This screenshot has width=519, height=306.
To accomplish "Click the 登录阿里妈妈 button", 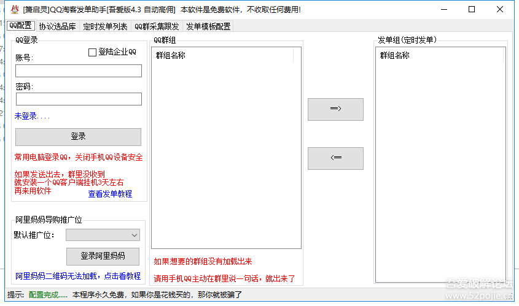I will [103, 256].
